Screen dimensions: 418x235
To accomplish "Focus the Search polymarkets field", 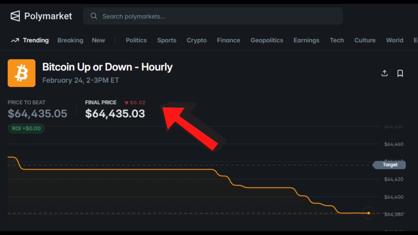I will (213, 16).
